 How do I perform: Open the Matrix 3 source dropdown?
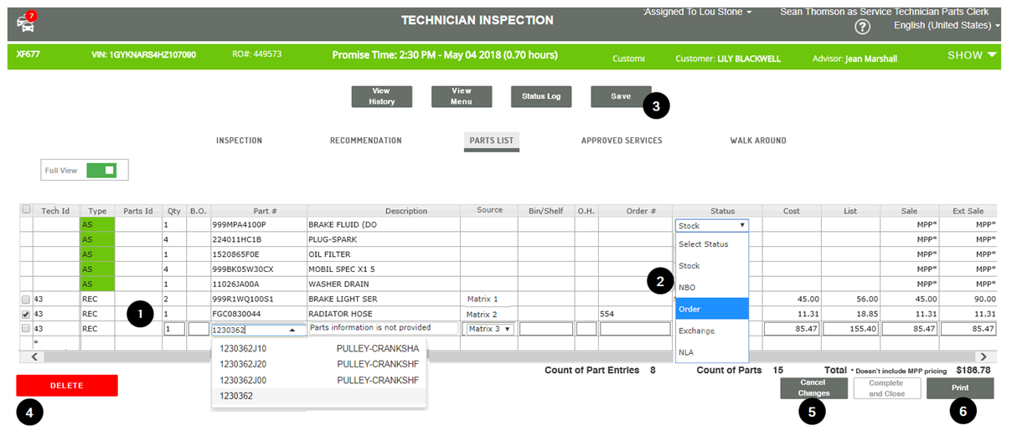pos(489,329)
